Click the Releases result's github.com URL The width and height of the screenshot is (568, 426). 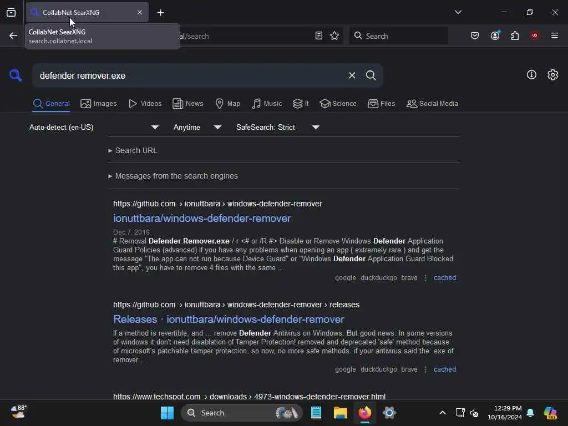click(x=236, y=305)
